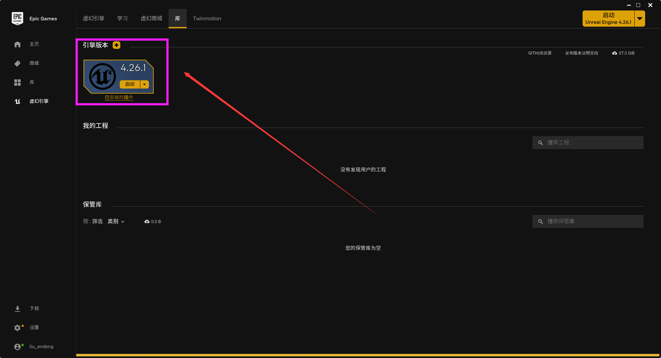
Task: Switch to the Twinmotion tab
Action: tap(207, 18)
